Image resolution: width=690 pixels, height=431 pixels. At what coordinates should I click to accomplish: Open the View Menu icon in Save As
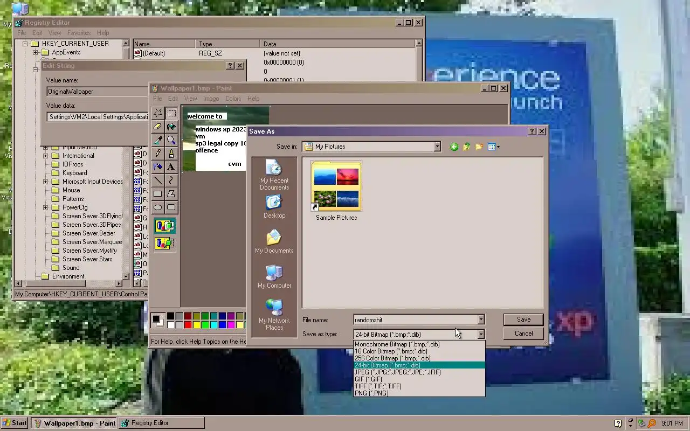click(x=493, y=147)
